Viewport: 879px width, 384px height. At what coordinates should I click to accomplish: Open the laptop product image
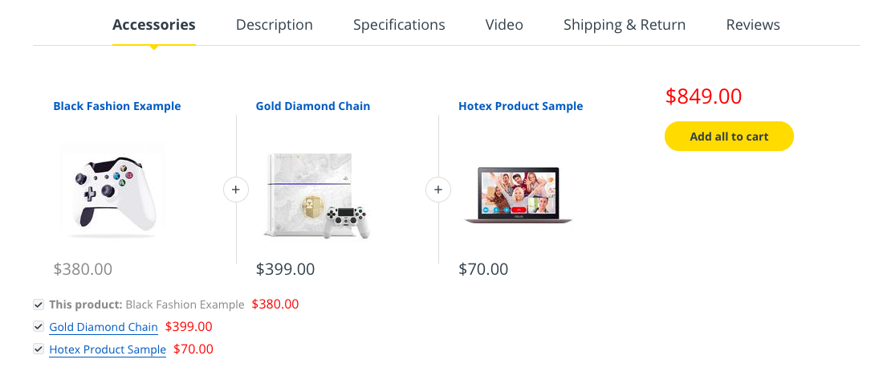click(x=518, y=195)
